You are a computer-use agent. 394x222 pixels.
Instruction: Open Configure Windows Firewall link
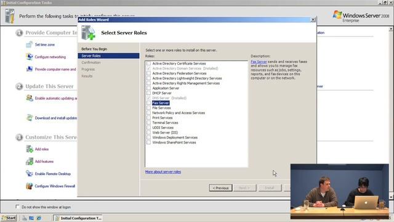click(55, 186)
